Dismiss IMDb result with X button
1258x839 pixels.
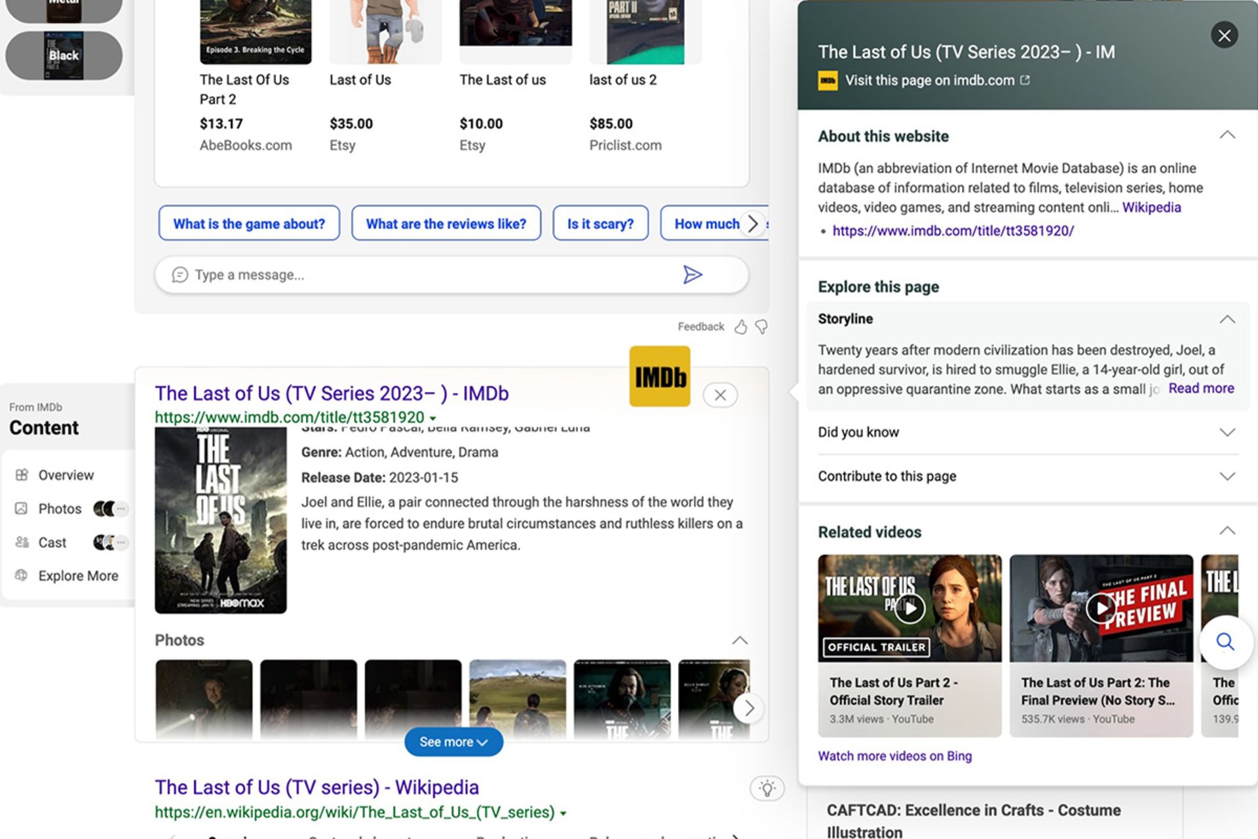tap(720, 395)
